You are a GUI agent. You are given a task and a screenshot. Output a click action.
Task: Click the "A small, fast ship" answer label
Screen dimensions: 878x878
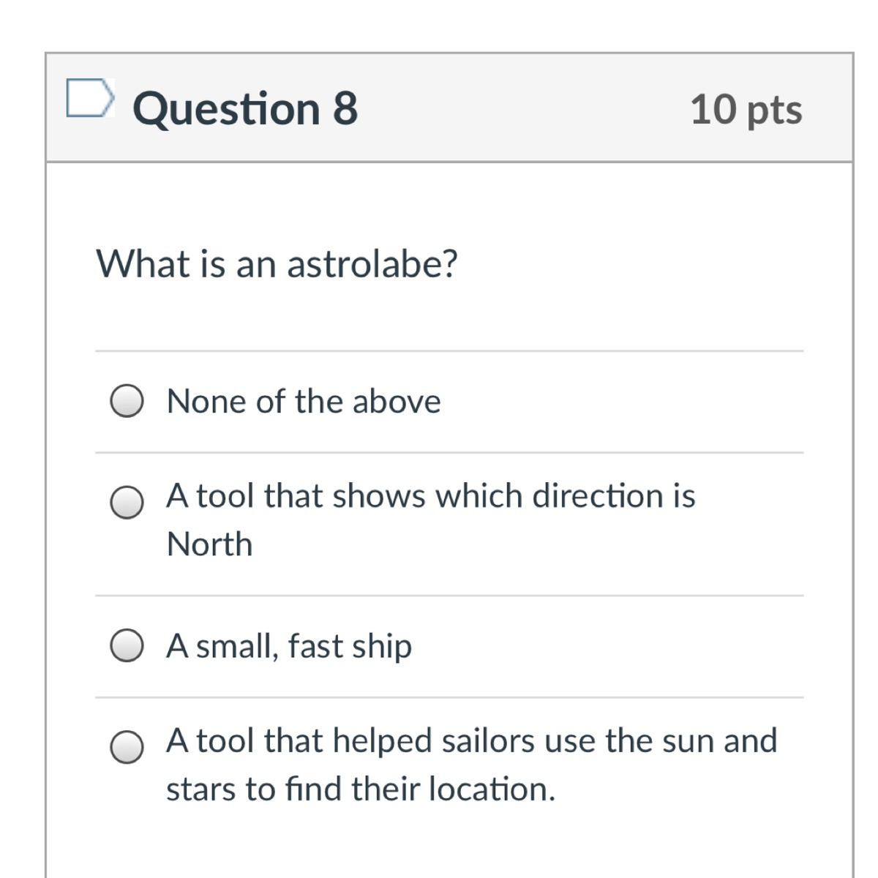(x=289, y=646)
